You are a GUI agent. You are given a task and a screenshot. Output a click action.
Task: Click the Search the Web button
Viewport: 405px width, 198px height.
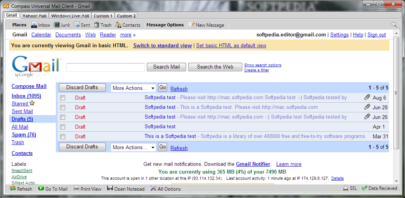pos(215,67)
